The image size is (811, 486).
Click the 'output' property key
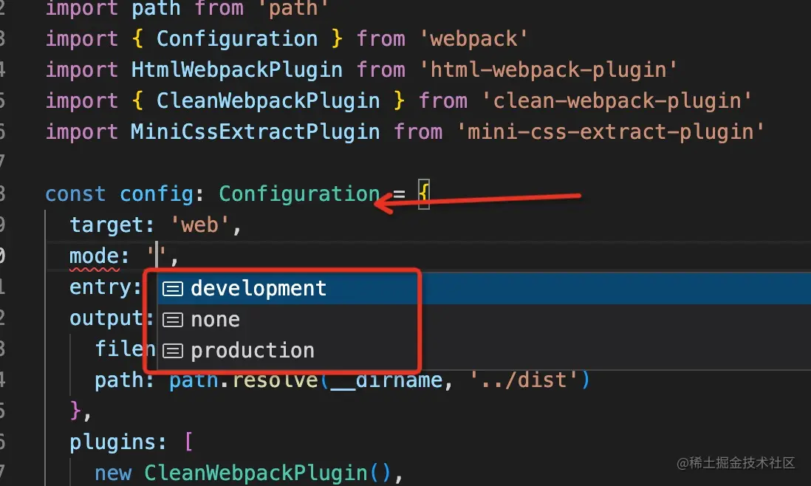tap(106, 318)
